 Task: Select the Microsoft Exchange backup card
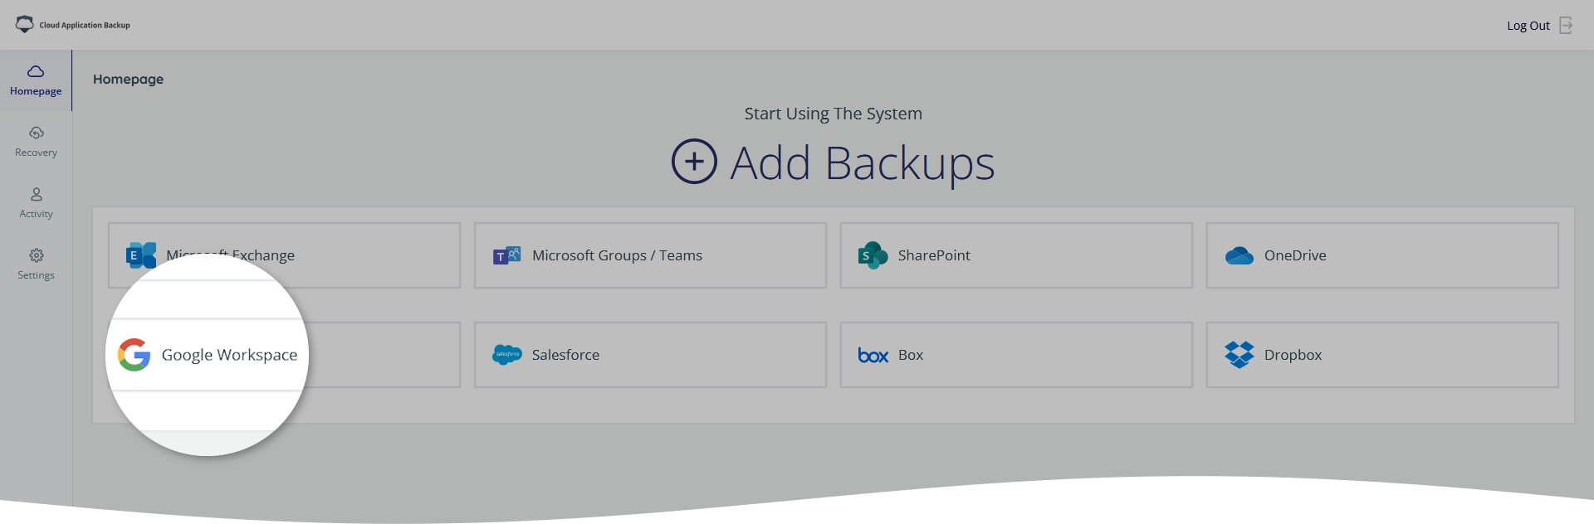(x=284, y=255)
